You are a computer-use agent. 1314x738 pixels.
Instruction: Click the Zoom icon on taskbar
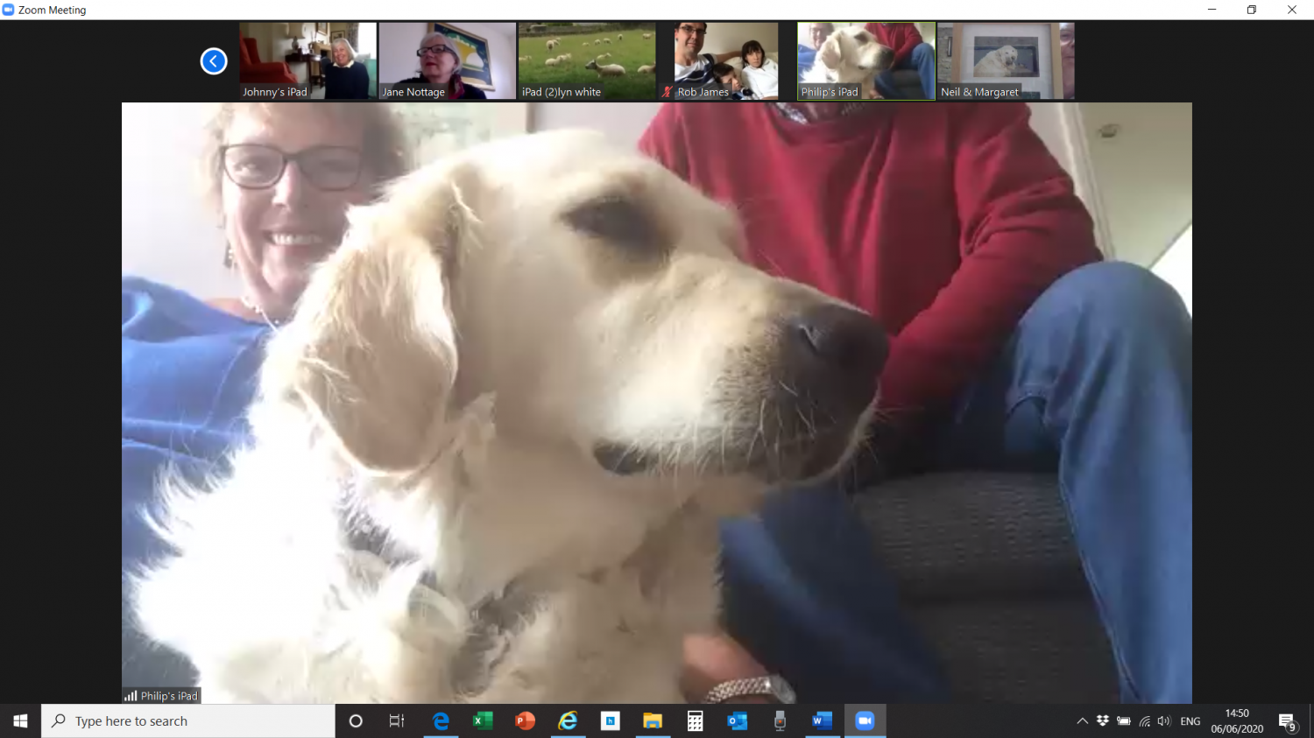(x=865, y=720)
